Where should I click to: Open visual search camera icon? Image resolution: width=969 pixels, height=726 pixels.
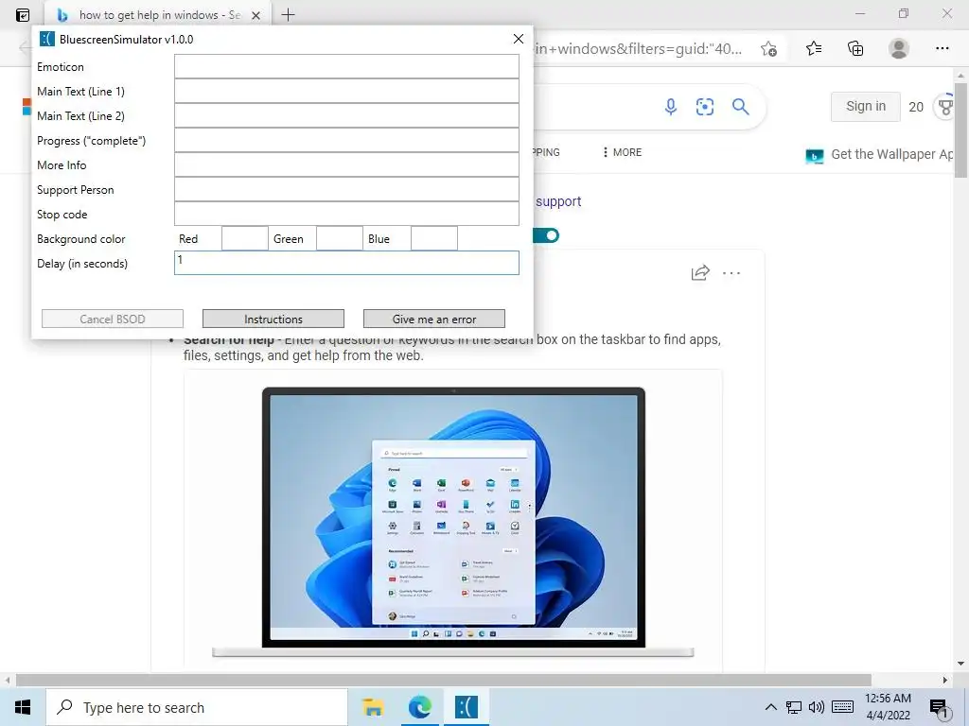[x=704, y=107]
